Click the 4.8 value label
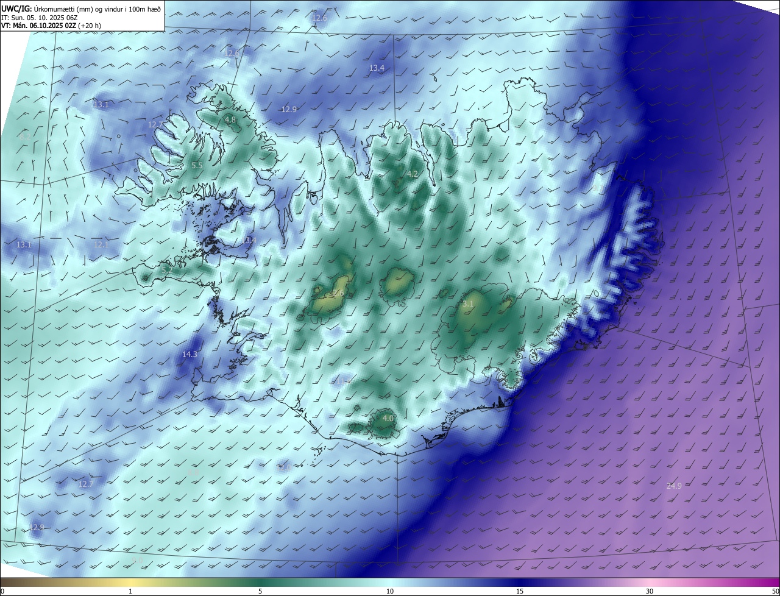 click(x=230, y=120)
